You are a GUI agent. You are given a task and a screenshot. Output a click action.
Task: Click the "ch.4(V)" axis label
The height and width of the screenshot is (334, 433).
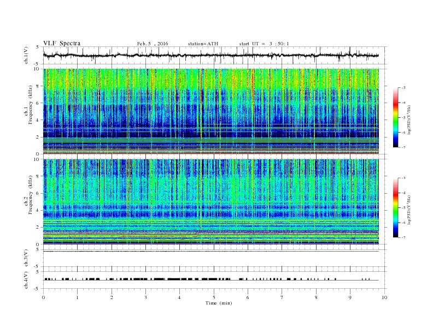coord(26,281)
